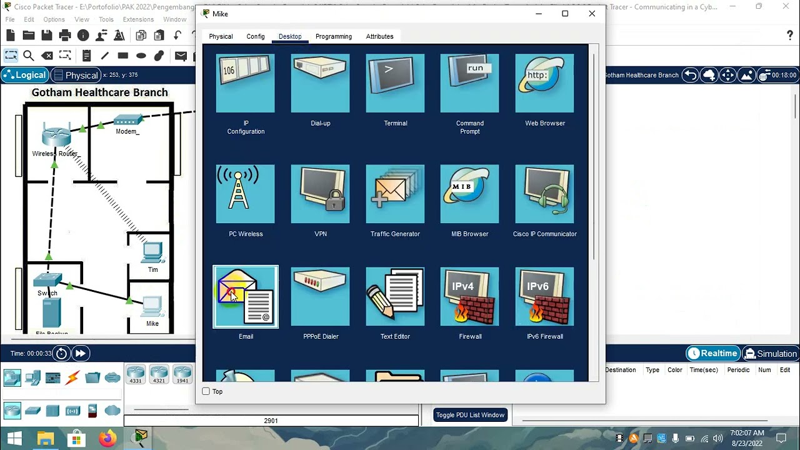Open the Attributes tab
This screenshot has width=800, height=450.
coord(379,36)
